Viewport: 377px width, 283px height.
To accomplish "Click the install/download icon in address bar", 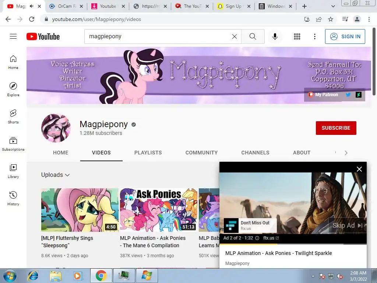I will pos(307,19).
